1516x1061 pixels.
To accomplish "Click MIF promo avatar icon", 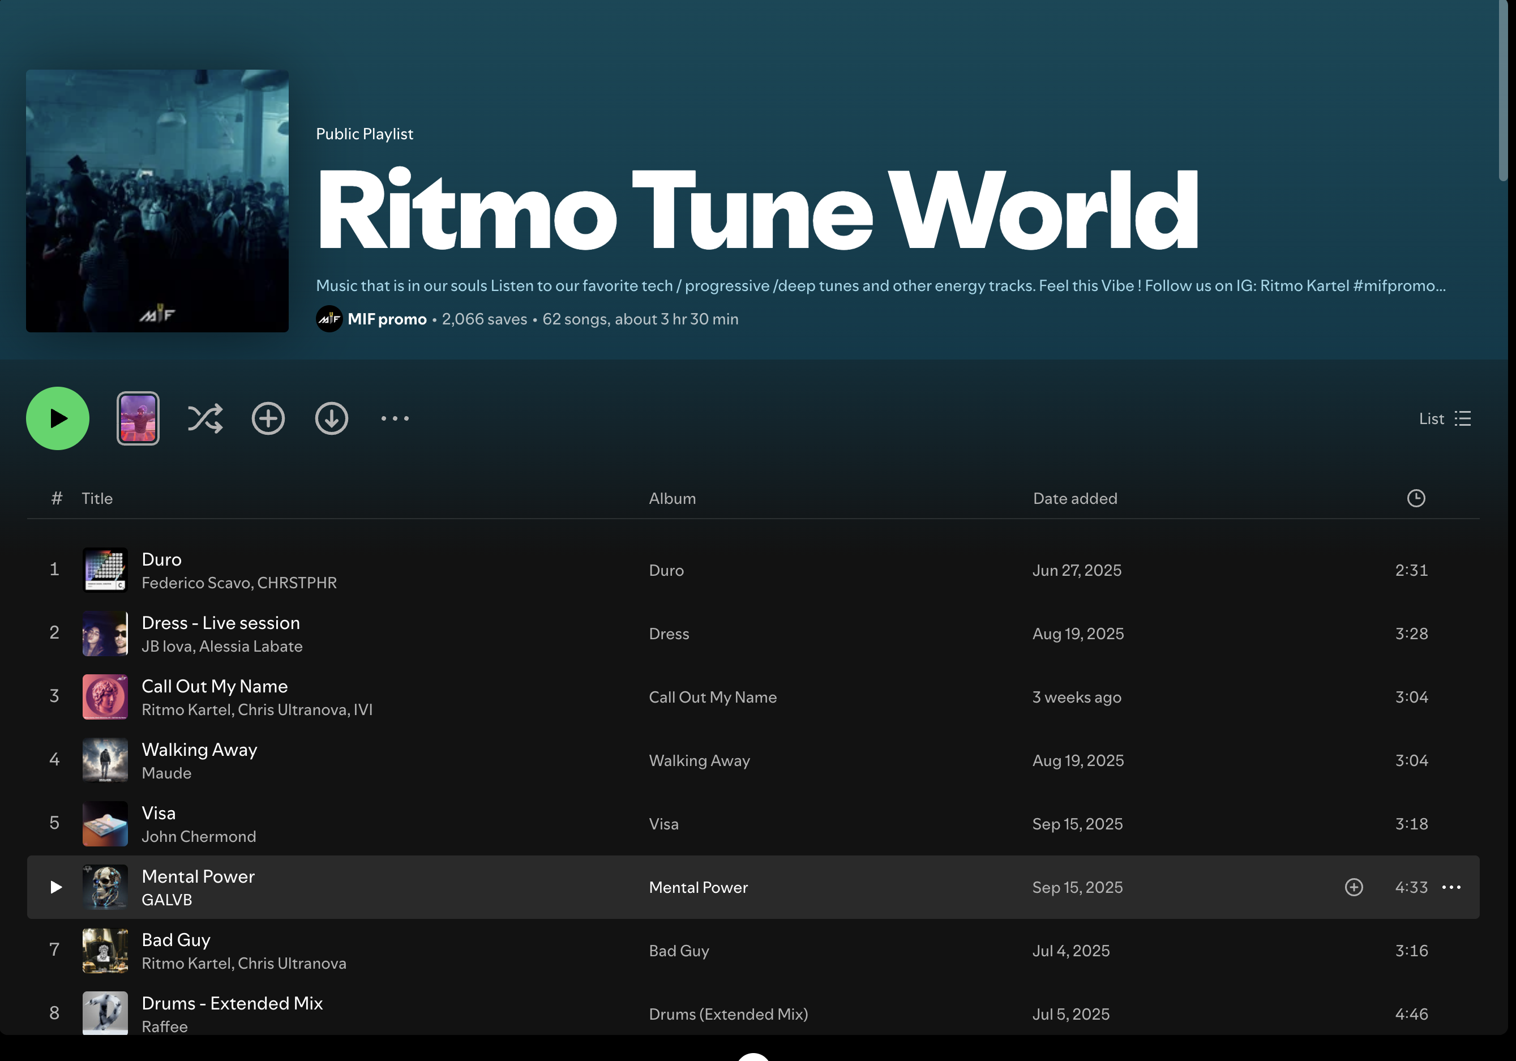I will (x=329, y=319).
